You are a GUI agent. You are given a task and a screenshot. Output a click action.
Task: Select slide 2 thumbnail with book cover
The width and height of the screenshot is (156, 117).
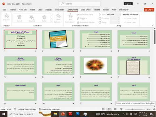pyautogui.click(x=58, y=39)
